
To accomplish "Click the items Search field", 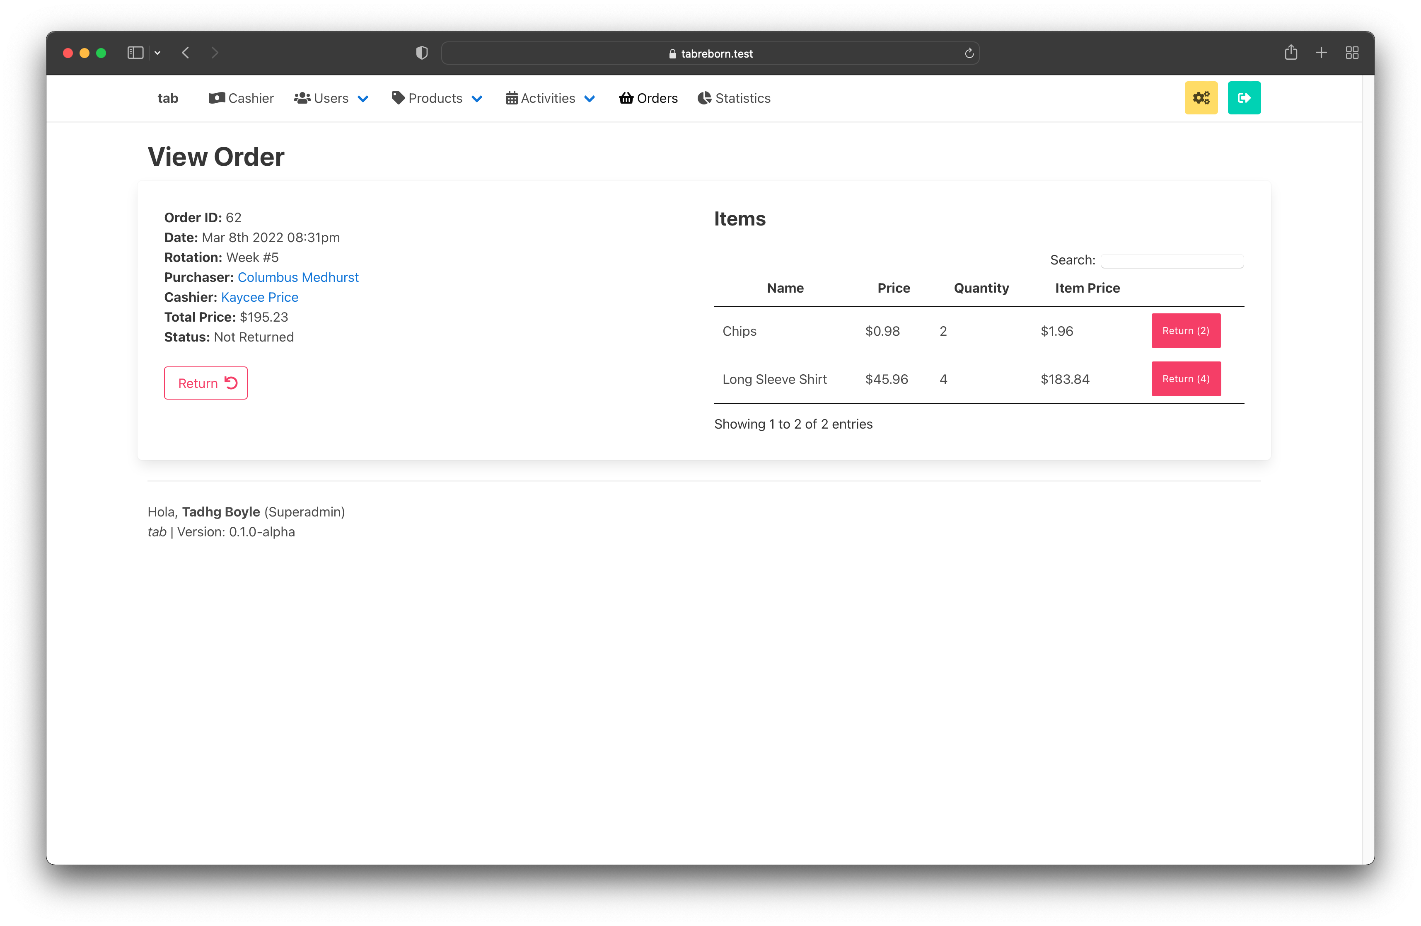I will tap(1172, 261).
